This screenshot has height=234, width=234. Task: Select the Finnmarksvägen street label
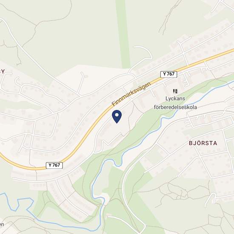[131, 94]
